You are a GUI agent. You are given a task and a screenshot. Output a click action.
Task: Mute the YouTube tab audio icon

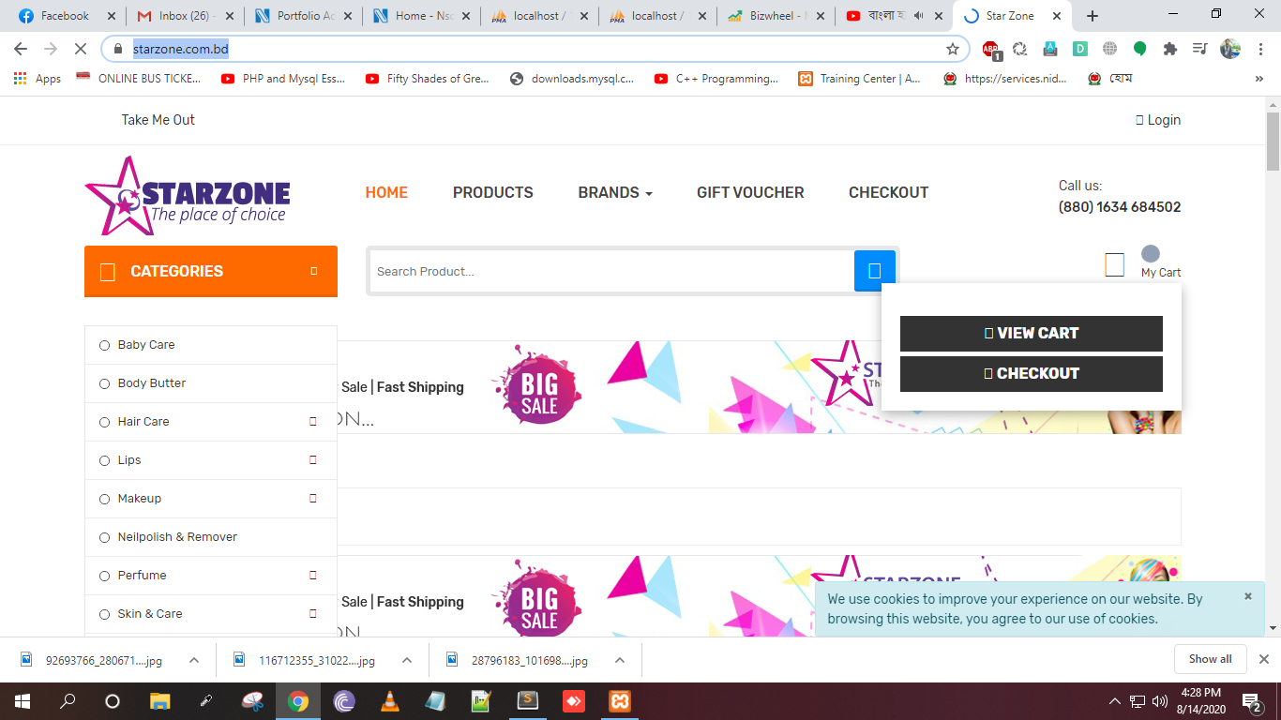tap(918, 16)
